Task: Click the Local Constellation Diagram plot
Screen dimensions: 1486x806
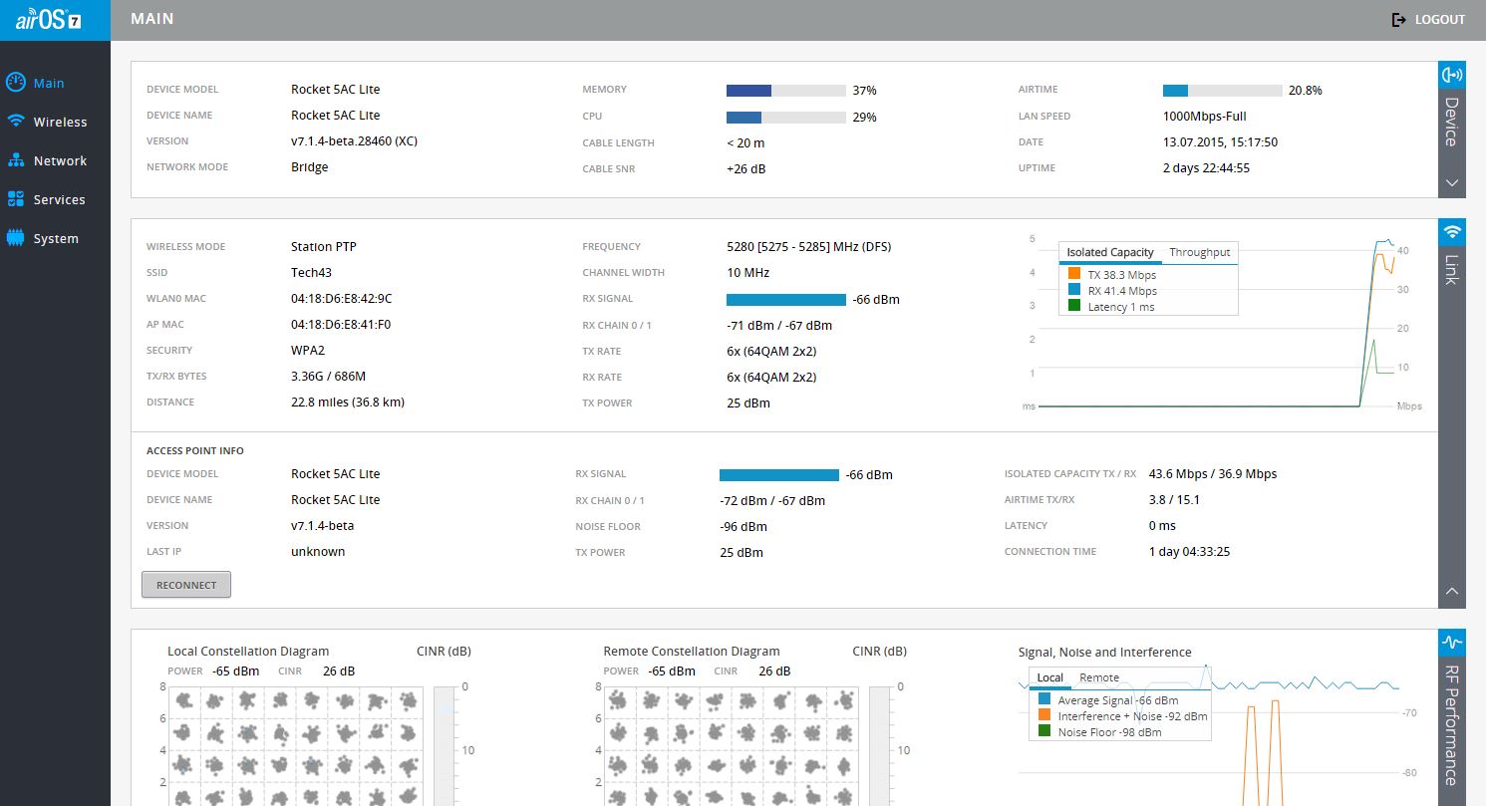Action: click(x=297, y=745)
